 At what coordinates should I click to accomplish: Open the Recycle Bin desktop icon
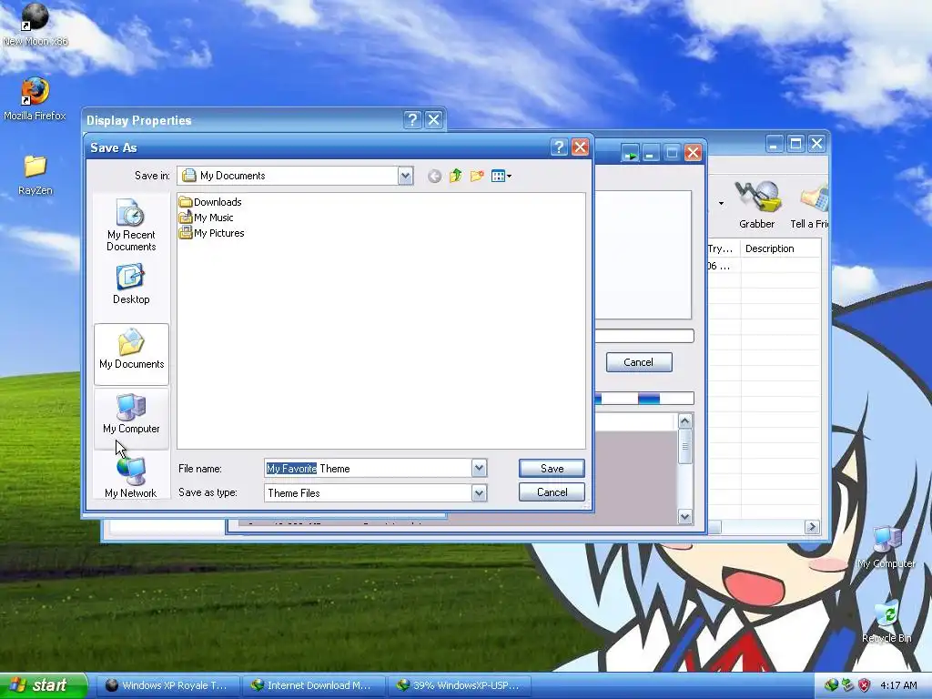pyautogui.click(x=886, y=623)
